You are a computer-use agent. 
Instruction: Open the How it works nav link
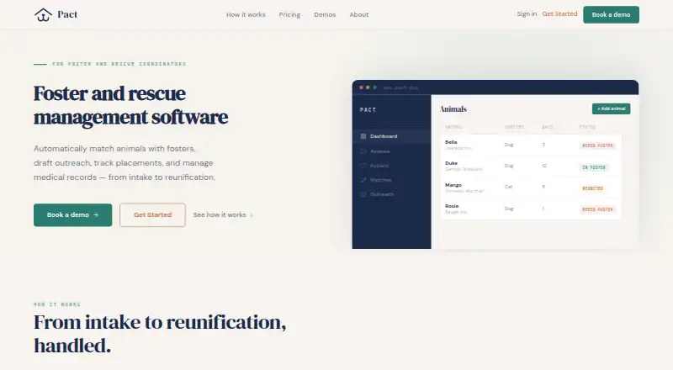pyautogui.click(x=246, y=14)
